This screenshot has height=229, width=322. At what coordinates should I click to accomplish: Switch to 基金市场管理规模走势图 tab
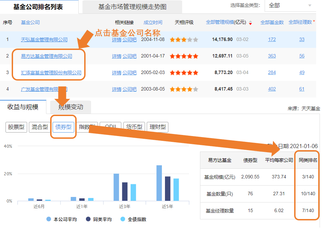[132, 7]
